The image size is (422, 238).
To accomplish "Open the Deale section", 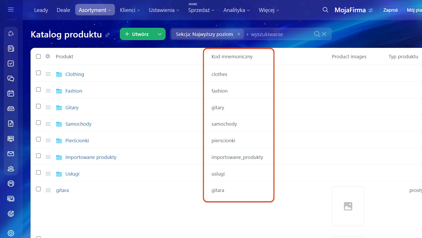I will [x=63, y=10].
